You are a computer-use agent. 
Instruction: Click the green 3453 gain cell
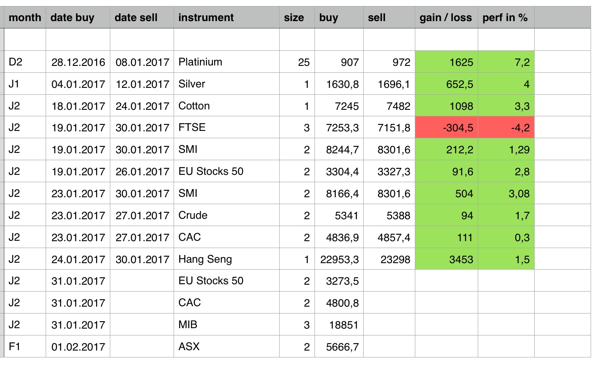point(446,259)
